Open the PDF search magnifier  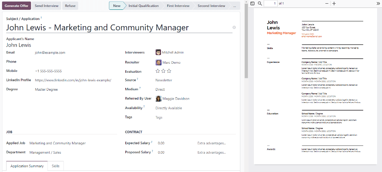[x=260, y=3]
